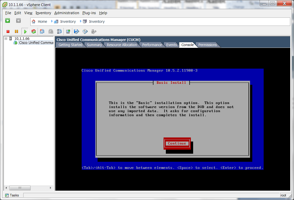Select the Console tab
The width and height of the screenshot is (294, 200).
pyautogui.click(x=188, y=45)
